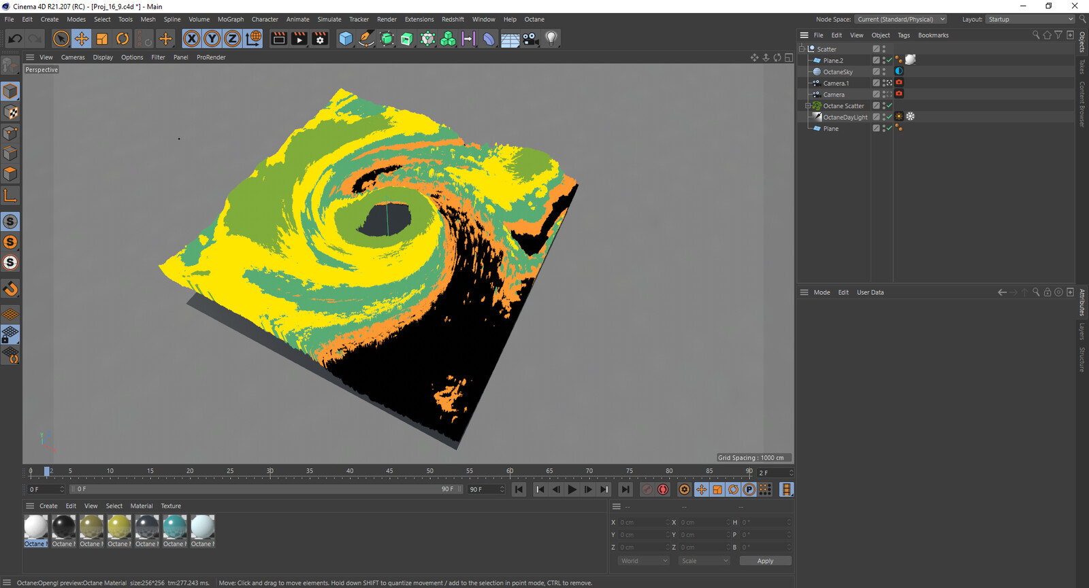Add a Floor grid object
This screenshot has height=588, width=1089.
click(x=510, y=39)
